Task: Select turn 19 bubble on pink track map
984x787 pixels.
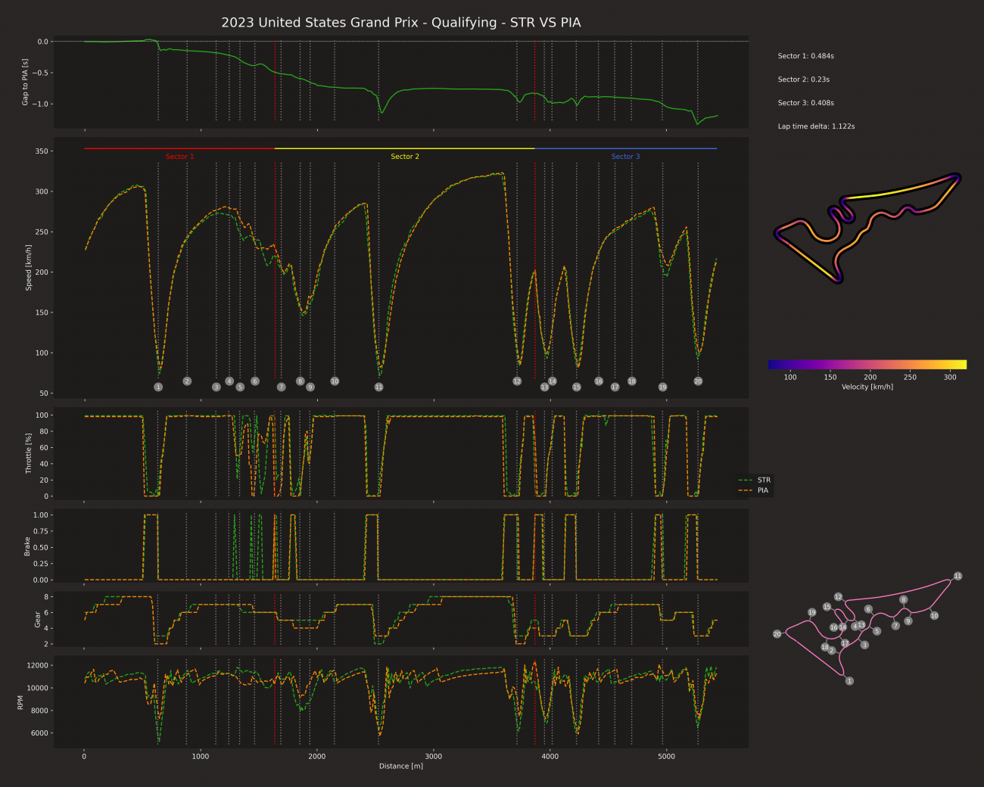Action: point(811,612)
